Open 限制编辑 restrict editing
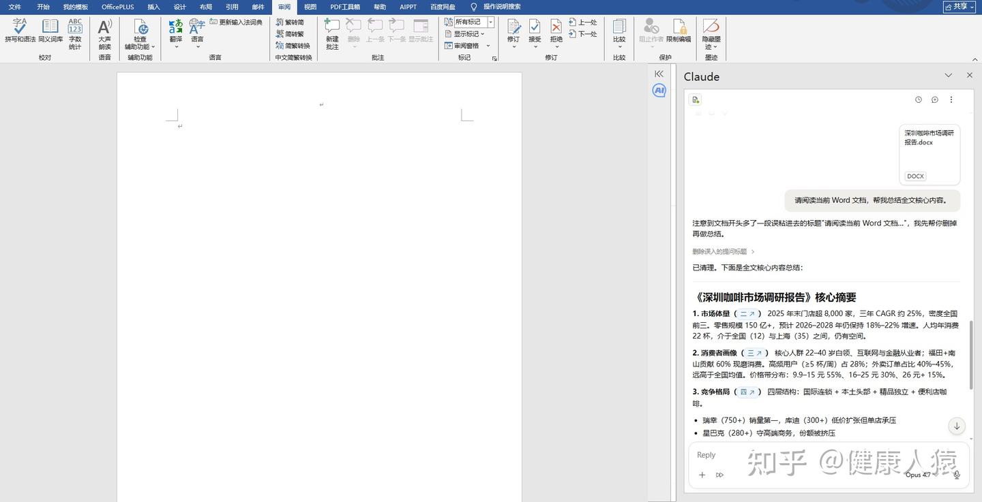 [x=679, y=31]
